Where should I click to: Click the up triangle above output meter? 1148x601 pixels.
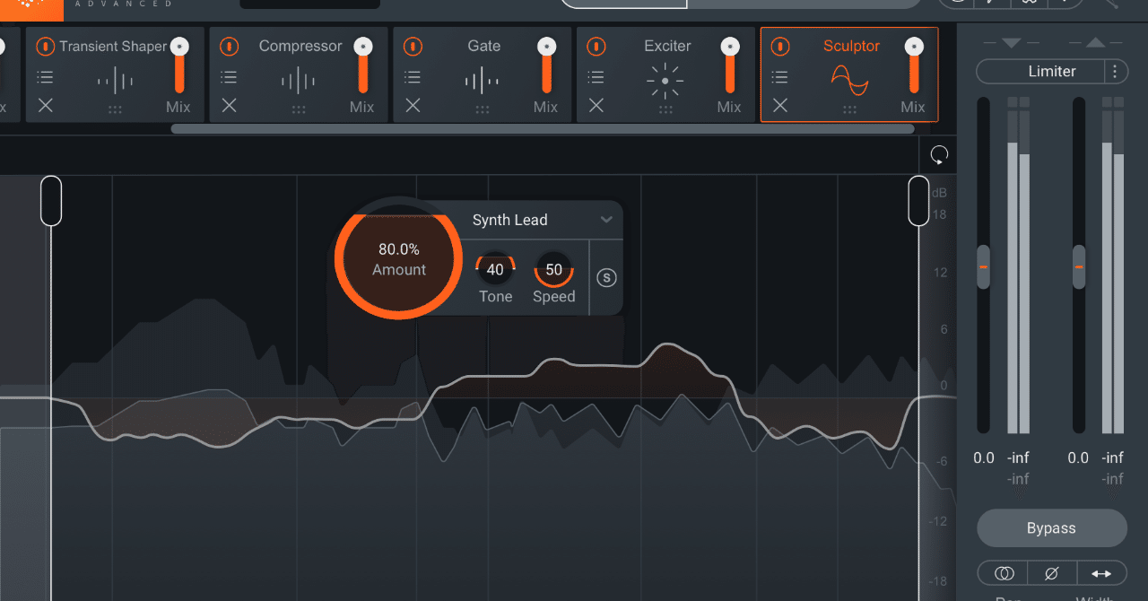point(1094,43)
